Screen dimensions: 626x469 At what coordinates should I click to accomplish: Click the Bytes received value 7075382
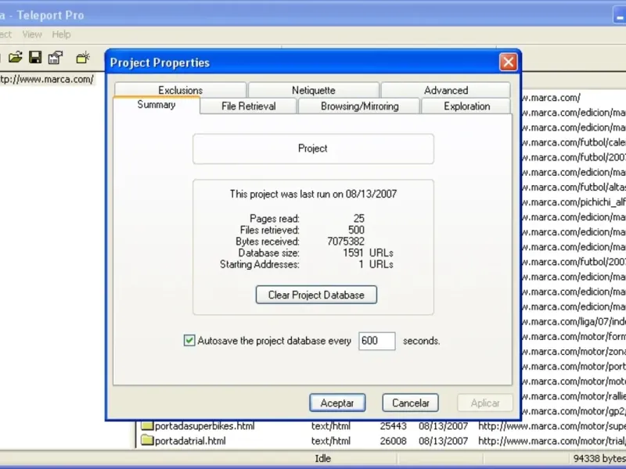pyautogui.click(x=346, y=242)
